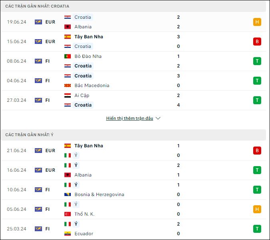Click the competition map icon for the 19.06.24 match
This screenshot has height=240, width=270.
(x=38, y=22)
